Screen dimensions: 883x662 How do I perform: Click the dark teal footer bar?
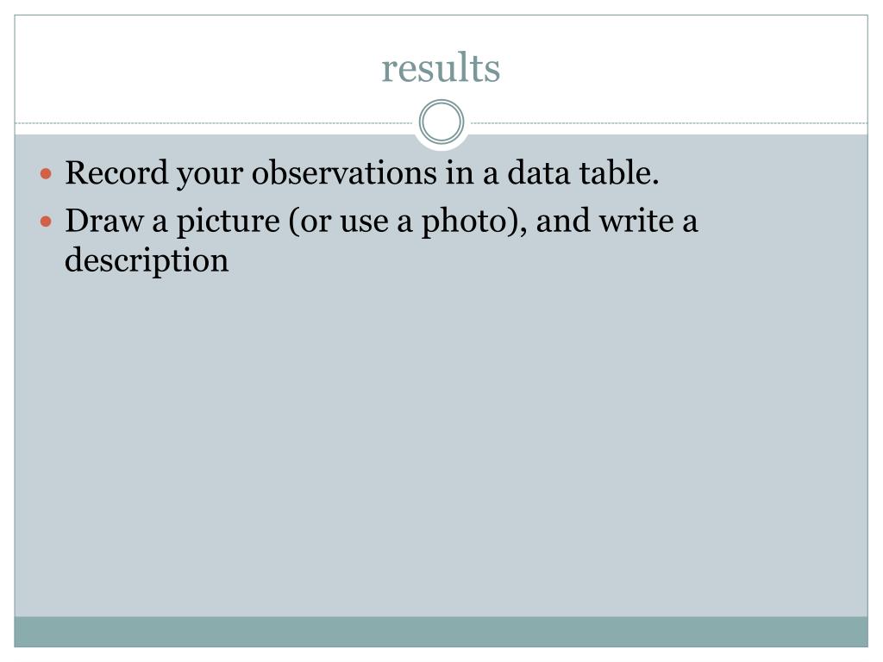441,632
